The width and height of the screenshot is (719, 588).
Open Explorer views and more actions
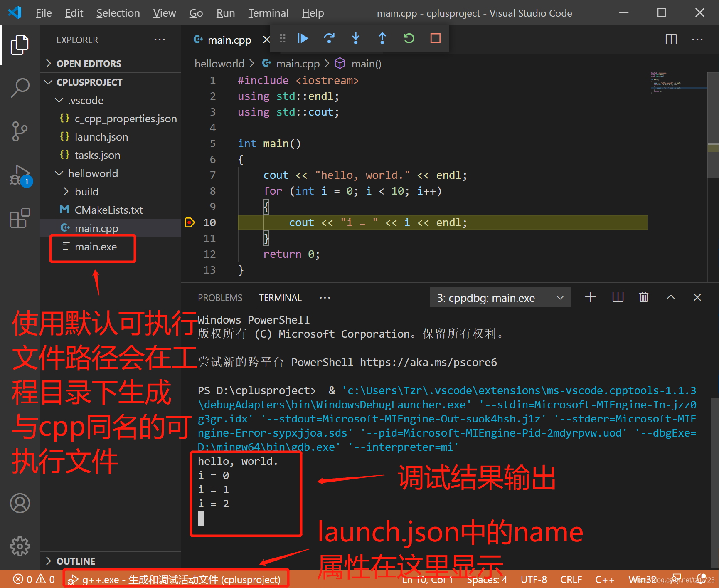click(160, 40)
